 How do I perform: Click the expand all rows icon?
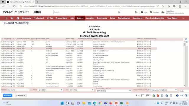click(x=148, y=95)
